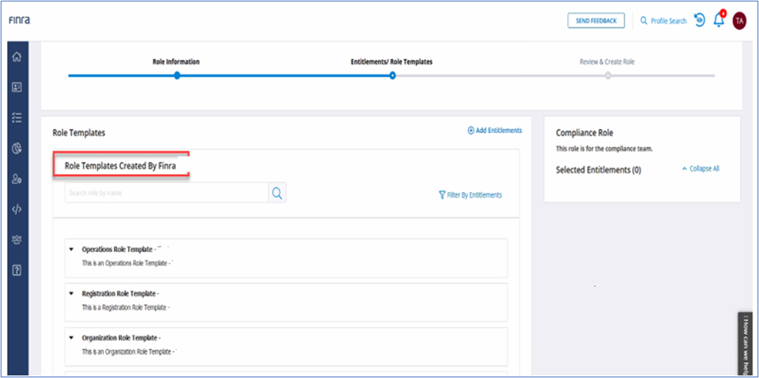Open the user administration sidebar icon
759x378 pixels.
(16, 179)
